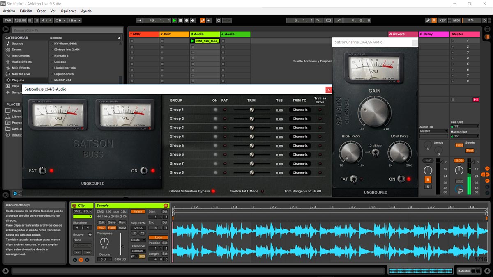Screen dimensions: 493x277
Task: Click the tempo 126.00 field
Action: (x=20, y=20)
